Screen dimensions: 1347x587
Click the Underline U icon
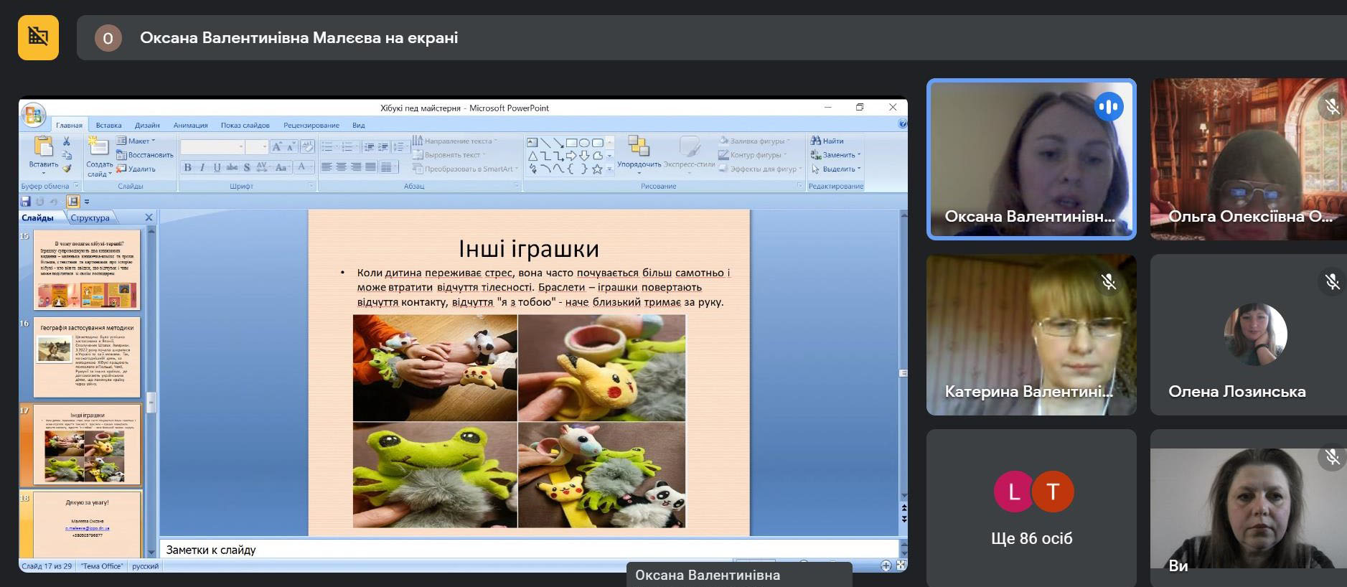pyautogui.click(x=217, y=167)
